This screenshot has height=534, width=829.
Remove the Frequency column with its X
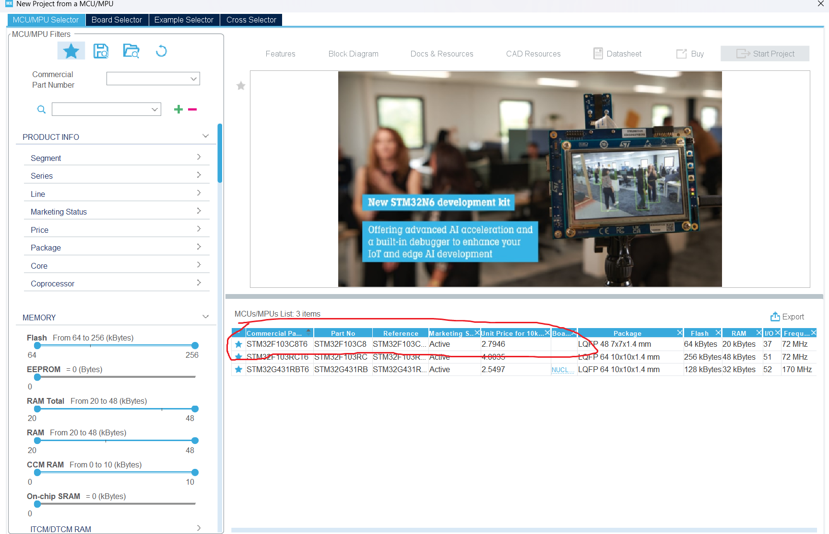pos(814,332)
